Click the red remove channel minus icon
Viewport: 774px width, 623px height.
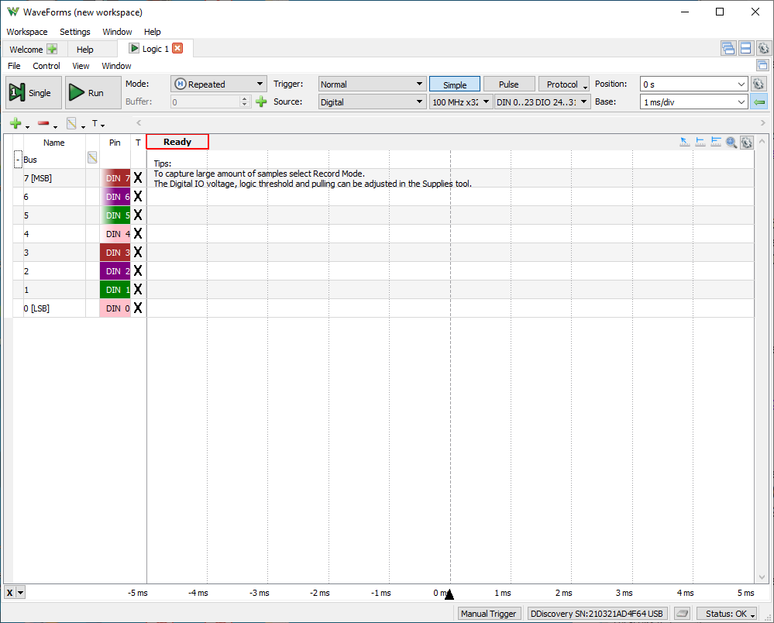click(43, 123)
